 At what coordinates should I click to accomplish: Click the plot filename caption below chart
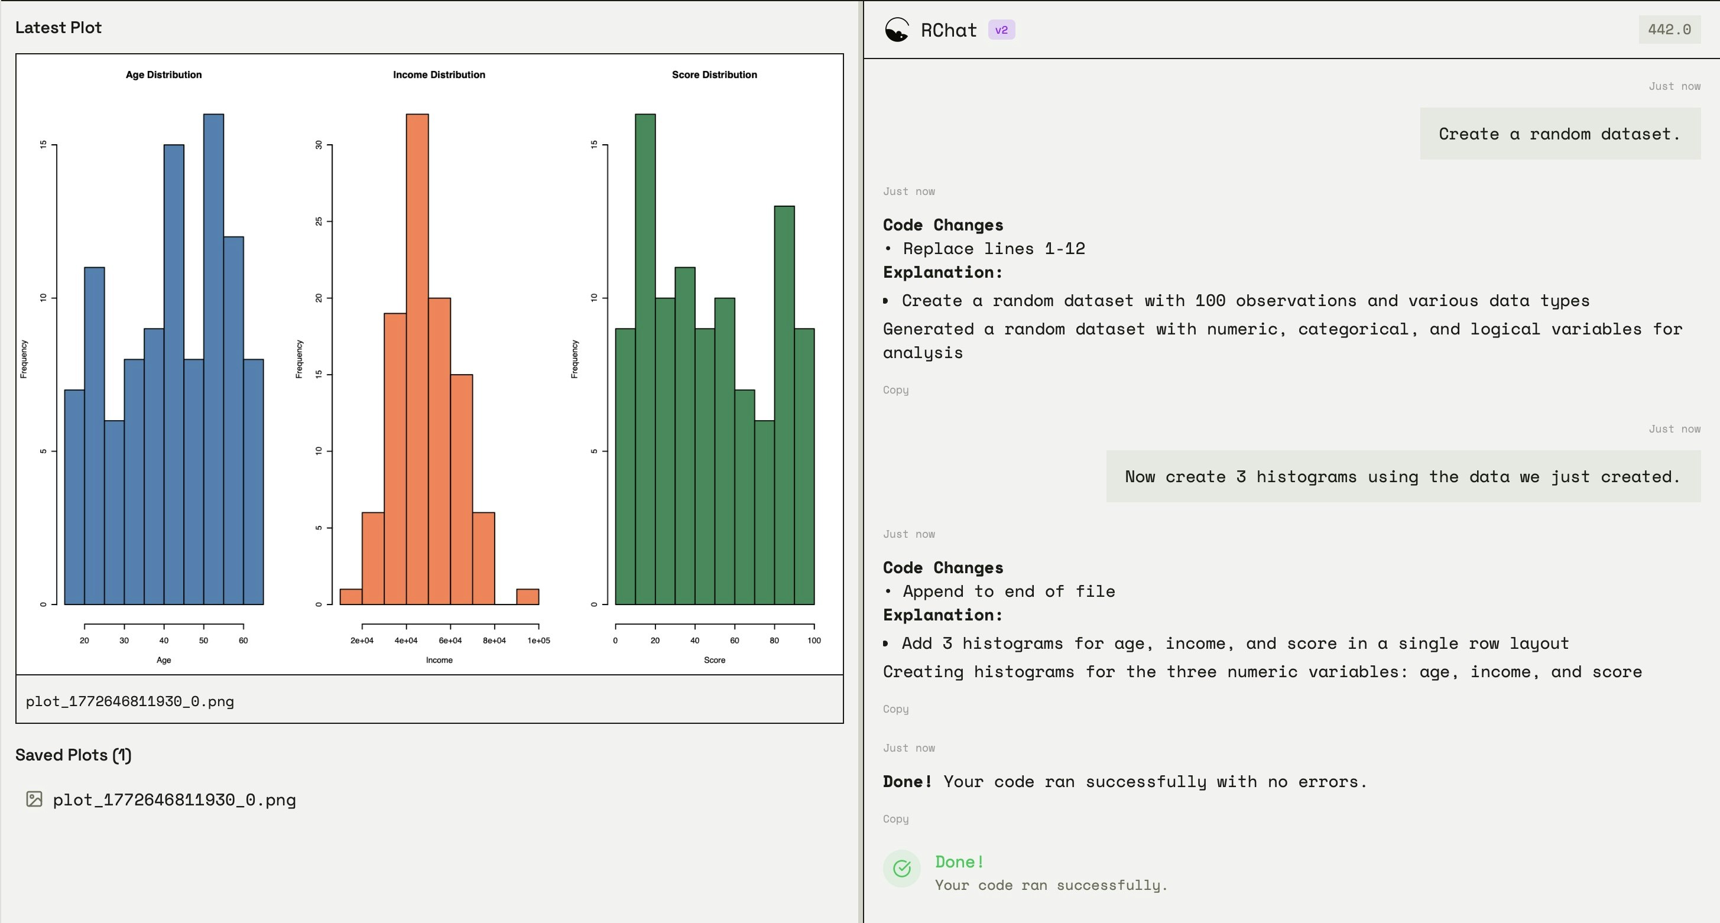tap(130, 701)
